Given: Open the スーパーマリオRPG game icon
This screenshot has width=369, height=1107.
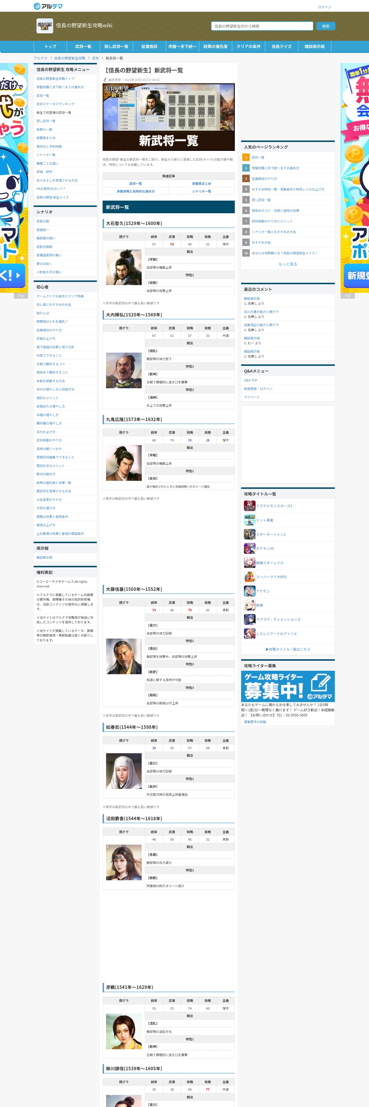Looking at the screenshot, I should coord(249,577).
